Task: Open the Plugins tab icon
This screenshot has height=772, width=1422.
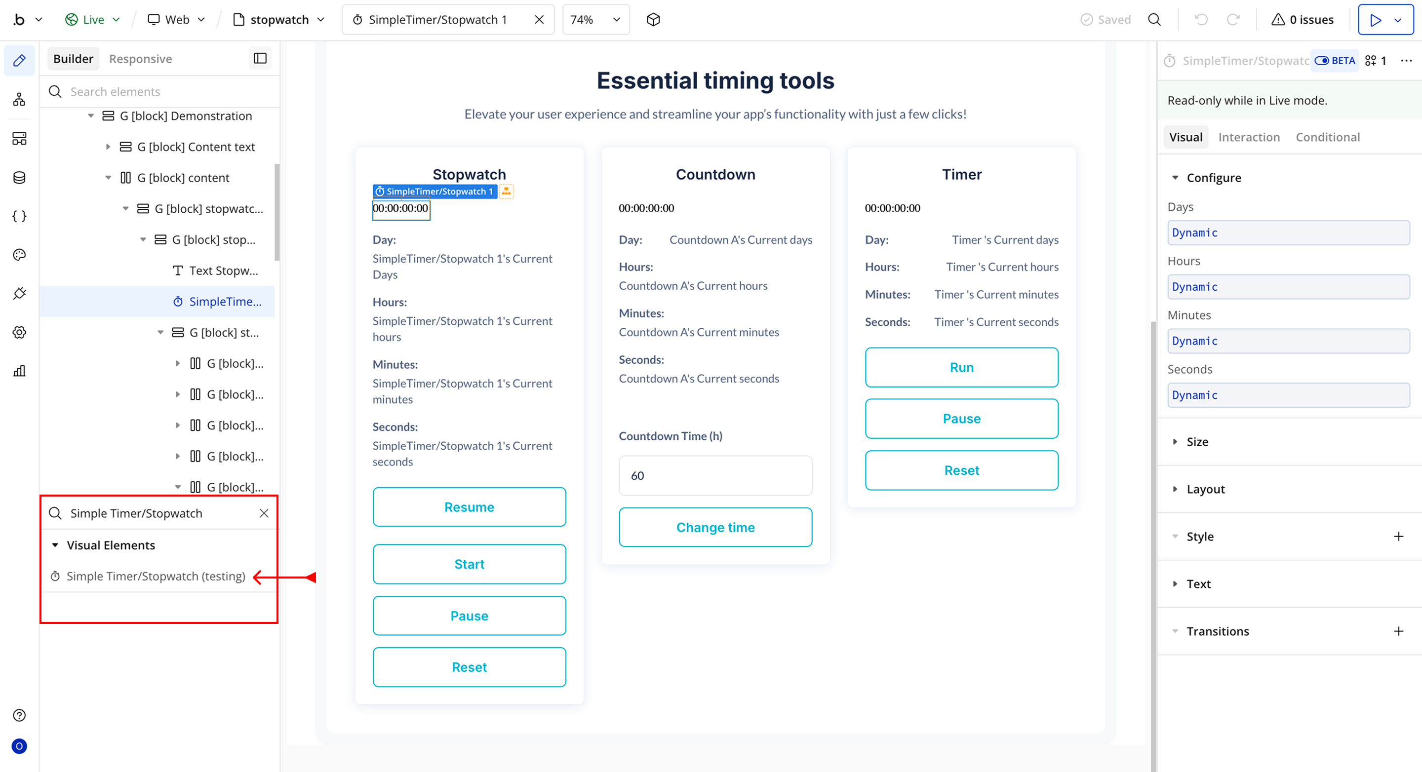Action: (x=19, y=294)
